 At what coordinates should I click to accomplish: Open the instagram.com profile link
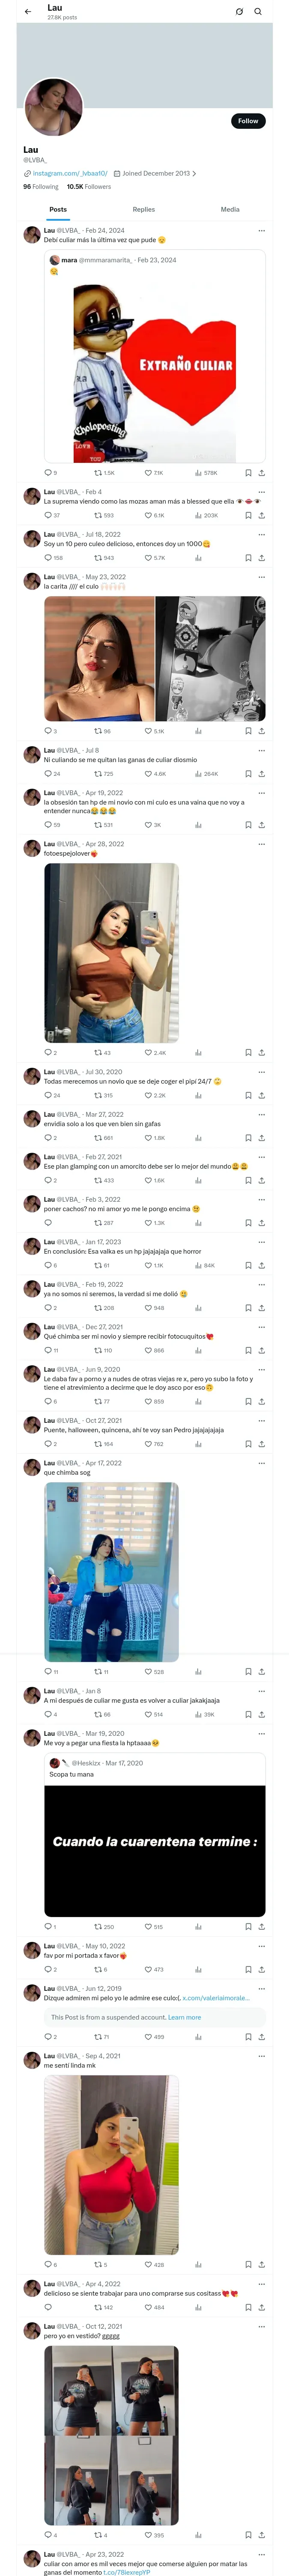click(x=70, y=174)
